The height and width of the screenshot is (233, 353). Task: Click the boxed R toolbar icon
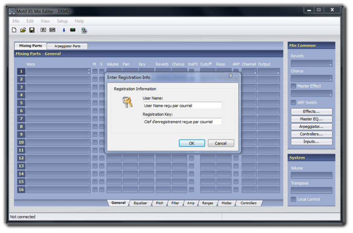[43, 30]
